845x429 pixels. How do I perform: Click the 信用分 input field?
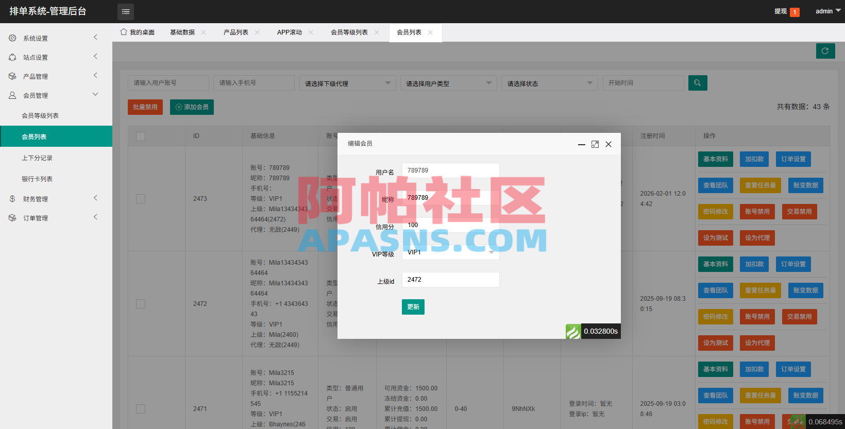coord(451,225)
